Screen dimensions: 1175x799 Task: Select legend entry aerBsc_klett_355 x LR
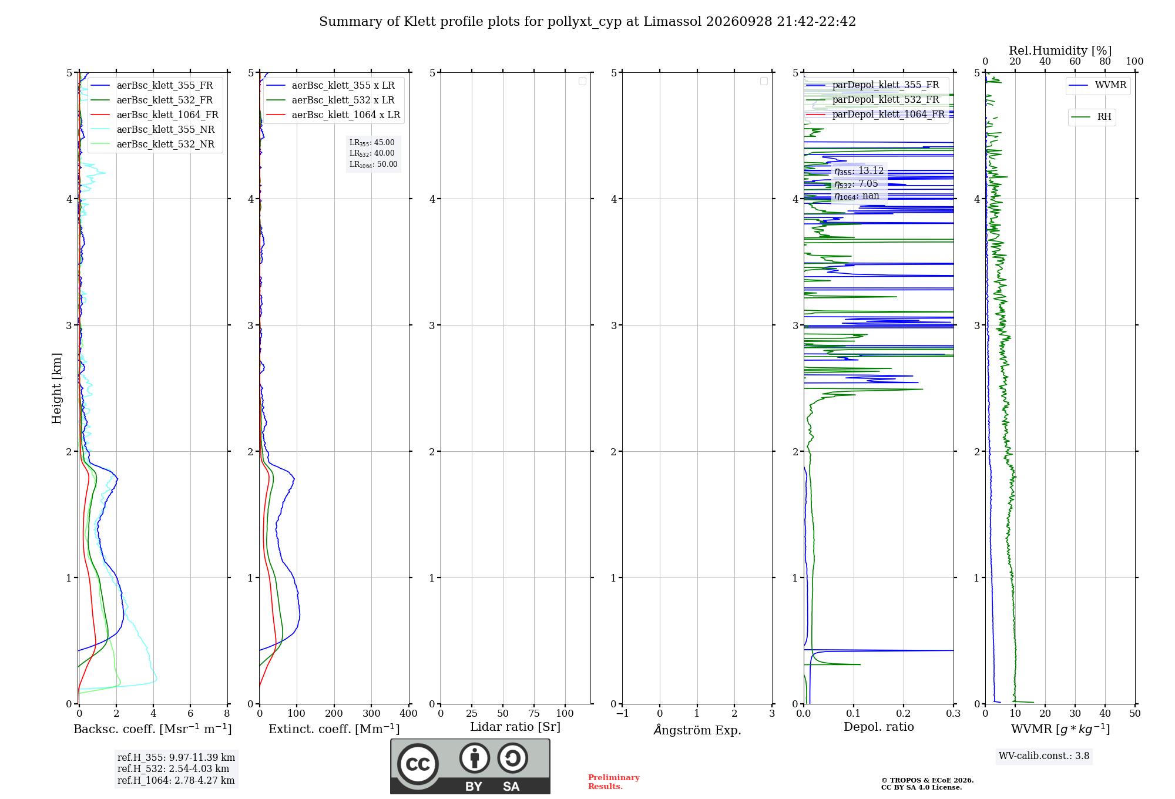point(334,86)
